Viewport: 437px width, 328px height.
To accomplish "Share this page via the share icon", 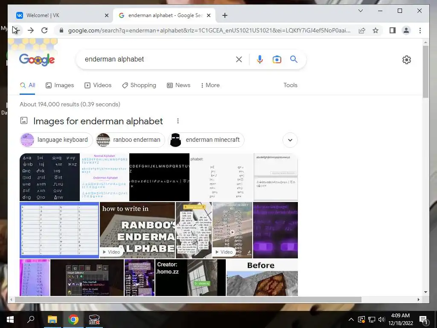I will click(362, 30).
